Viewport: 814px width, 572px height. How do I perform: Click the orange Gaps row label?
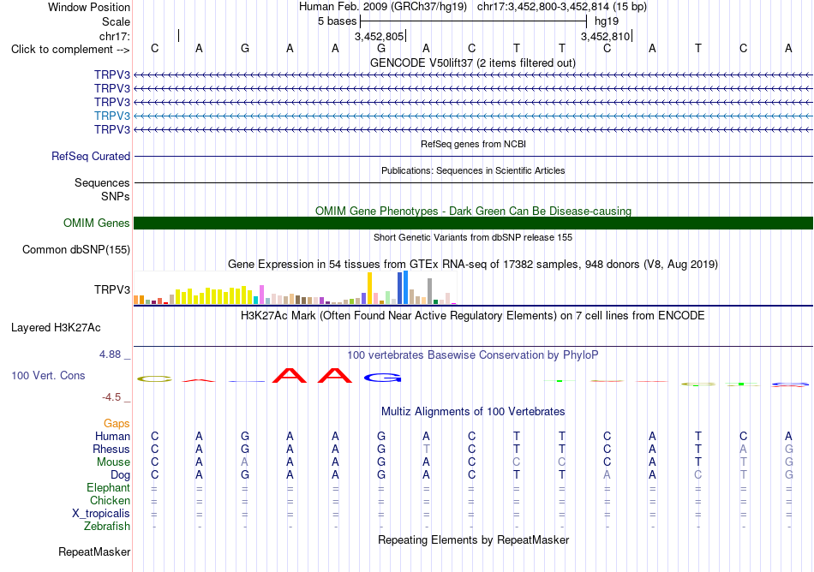point(117,424)
